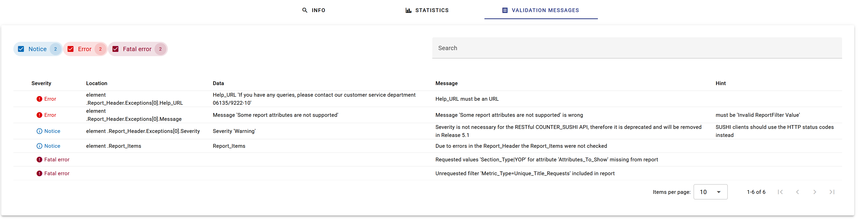This screenshot has width=858, height=219.
Task: Toggle the Error severity filter checkbox
Action: pyautogui.click(x=71, y=49)
